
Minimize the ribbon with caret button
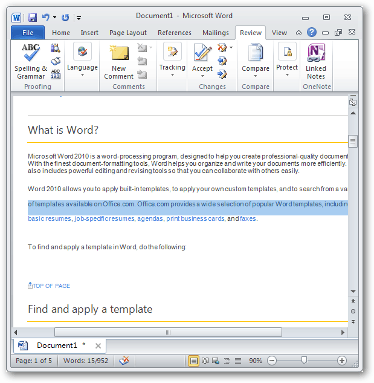point(298,33)
